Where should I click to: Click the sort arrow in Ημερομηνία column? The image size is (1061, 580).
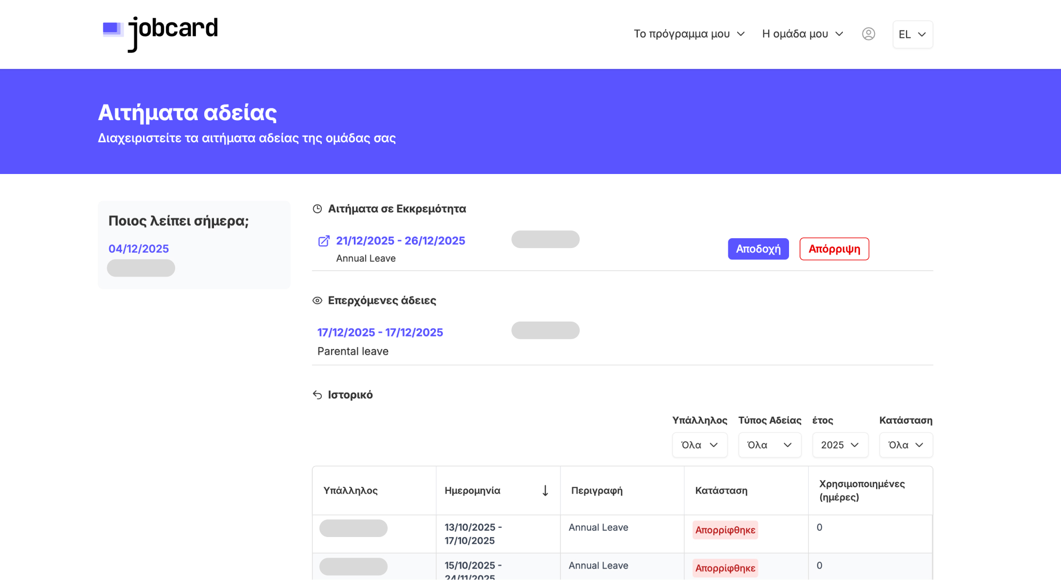[x=545, y=490]
